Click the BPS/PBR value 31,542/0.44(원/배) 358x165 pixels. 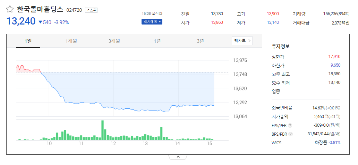(324, 134)
